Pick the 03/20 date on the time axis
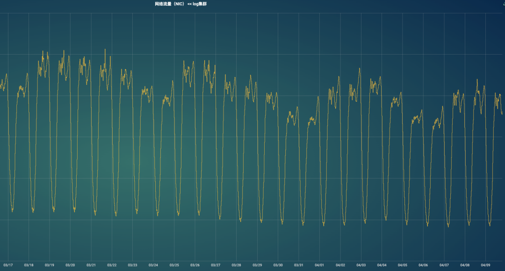The image size is (505, 271). point(70,265)
